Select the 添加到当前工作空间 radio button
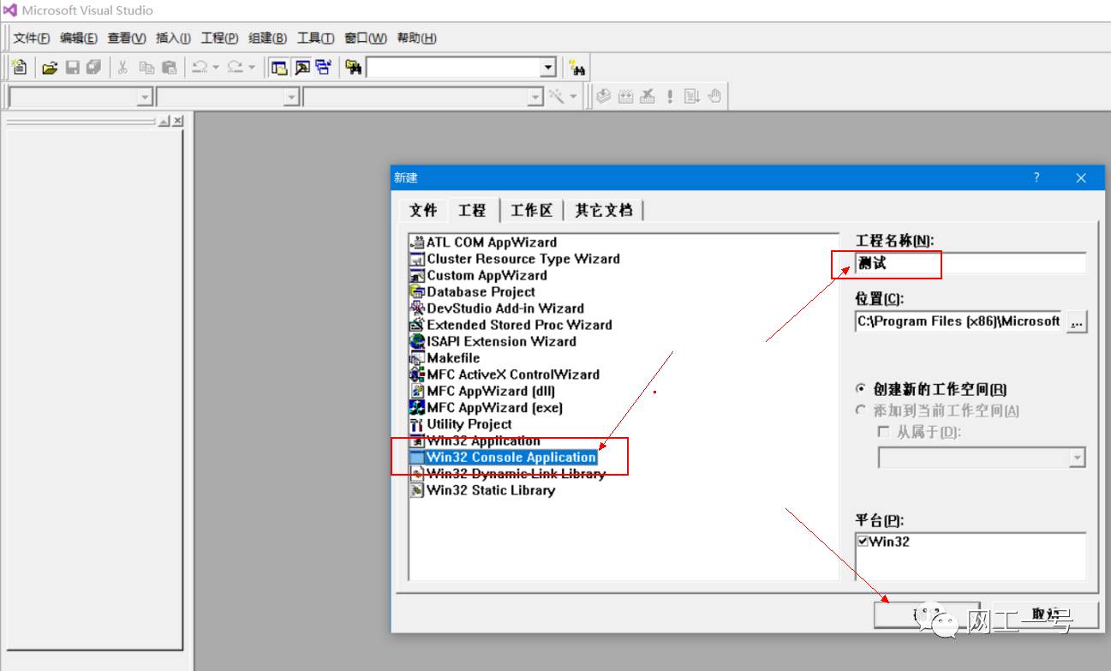The image size is (1111, 671). point(861,410)
